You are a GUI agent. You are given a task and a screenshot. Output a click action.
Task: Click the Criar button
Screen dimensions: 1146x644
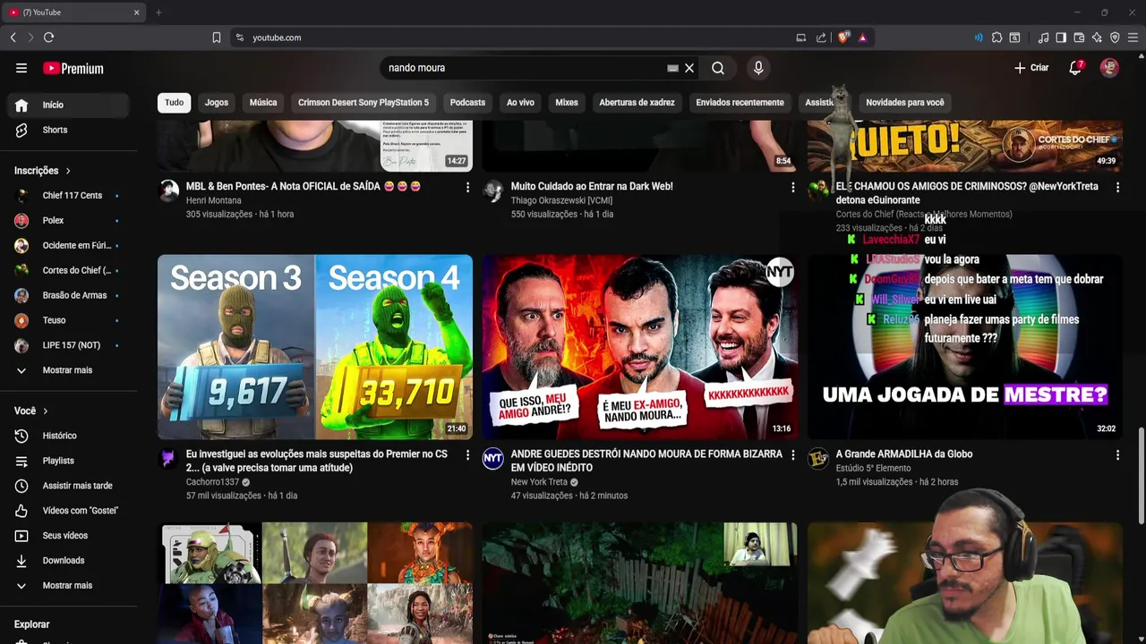(1031, 68)
